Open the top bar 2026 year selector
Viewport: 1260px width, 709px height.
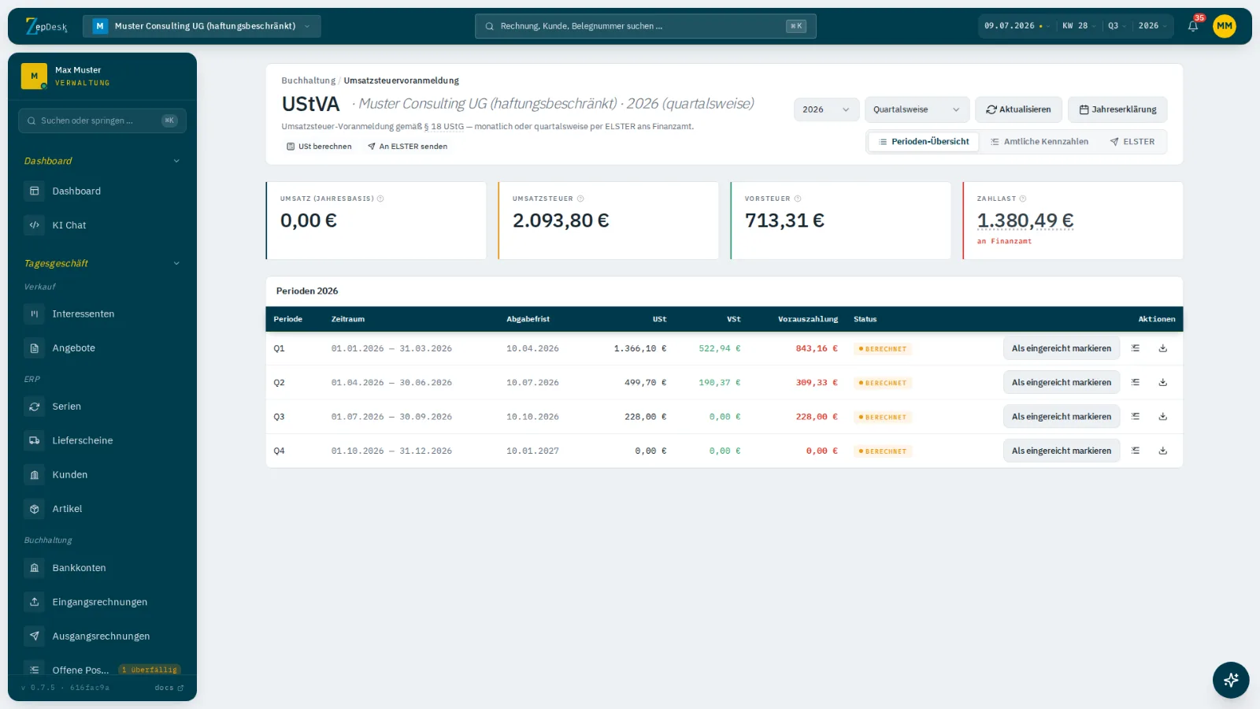(1152, 26)
